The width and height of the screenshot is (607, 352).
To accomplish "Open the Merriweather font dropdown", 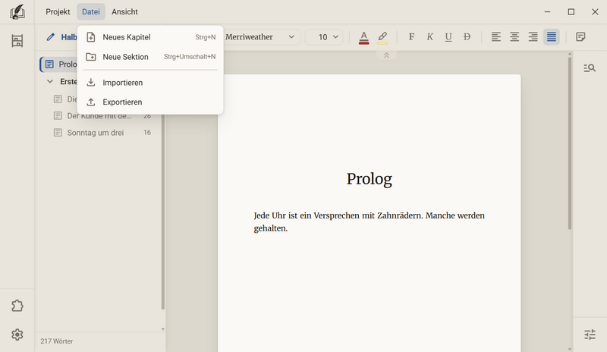I will (260, 37).
